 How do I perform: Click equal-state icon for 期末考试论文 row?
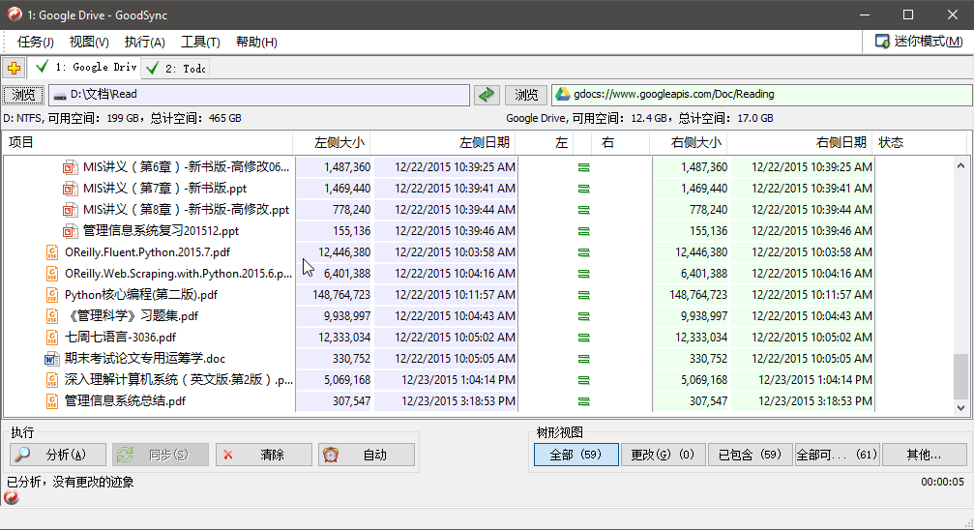583,359
